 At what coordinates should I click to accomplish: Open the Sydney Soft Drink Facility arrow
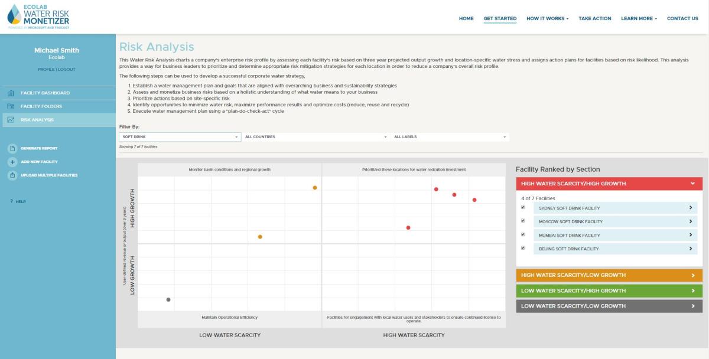pyautogui.click(x=691, y=208)
